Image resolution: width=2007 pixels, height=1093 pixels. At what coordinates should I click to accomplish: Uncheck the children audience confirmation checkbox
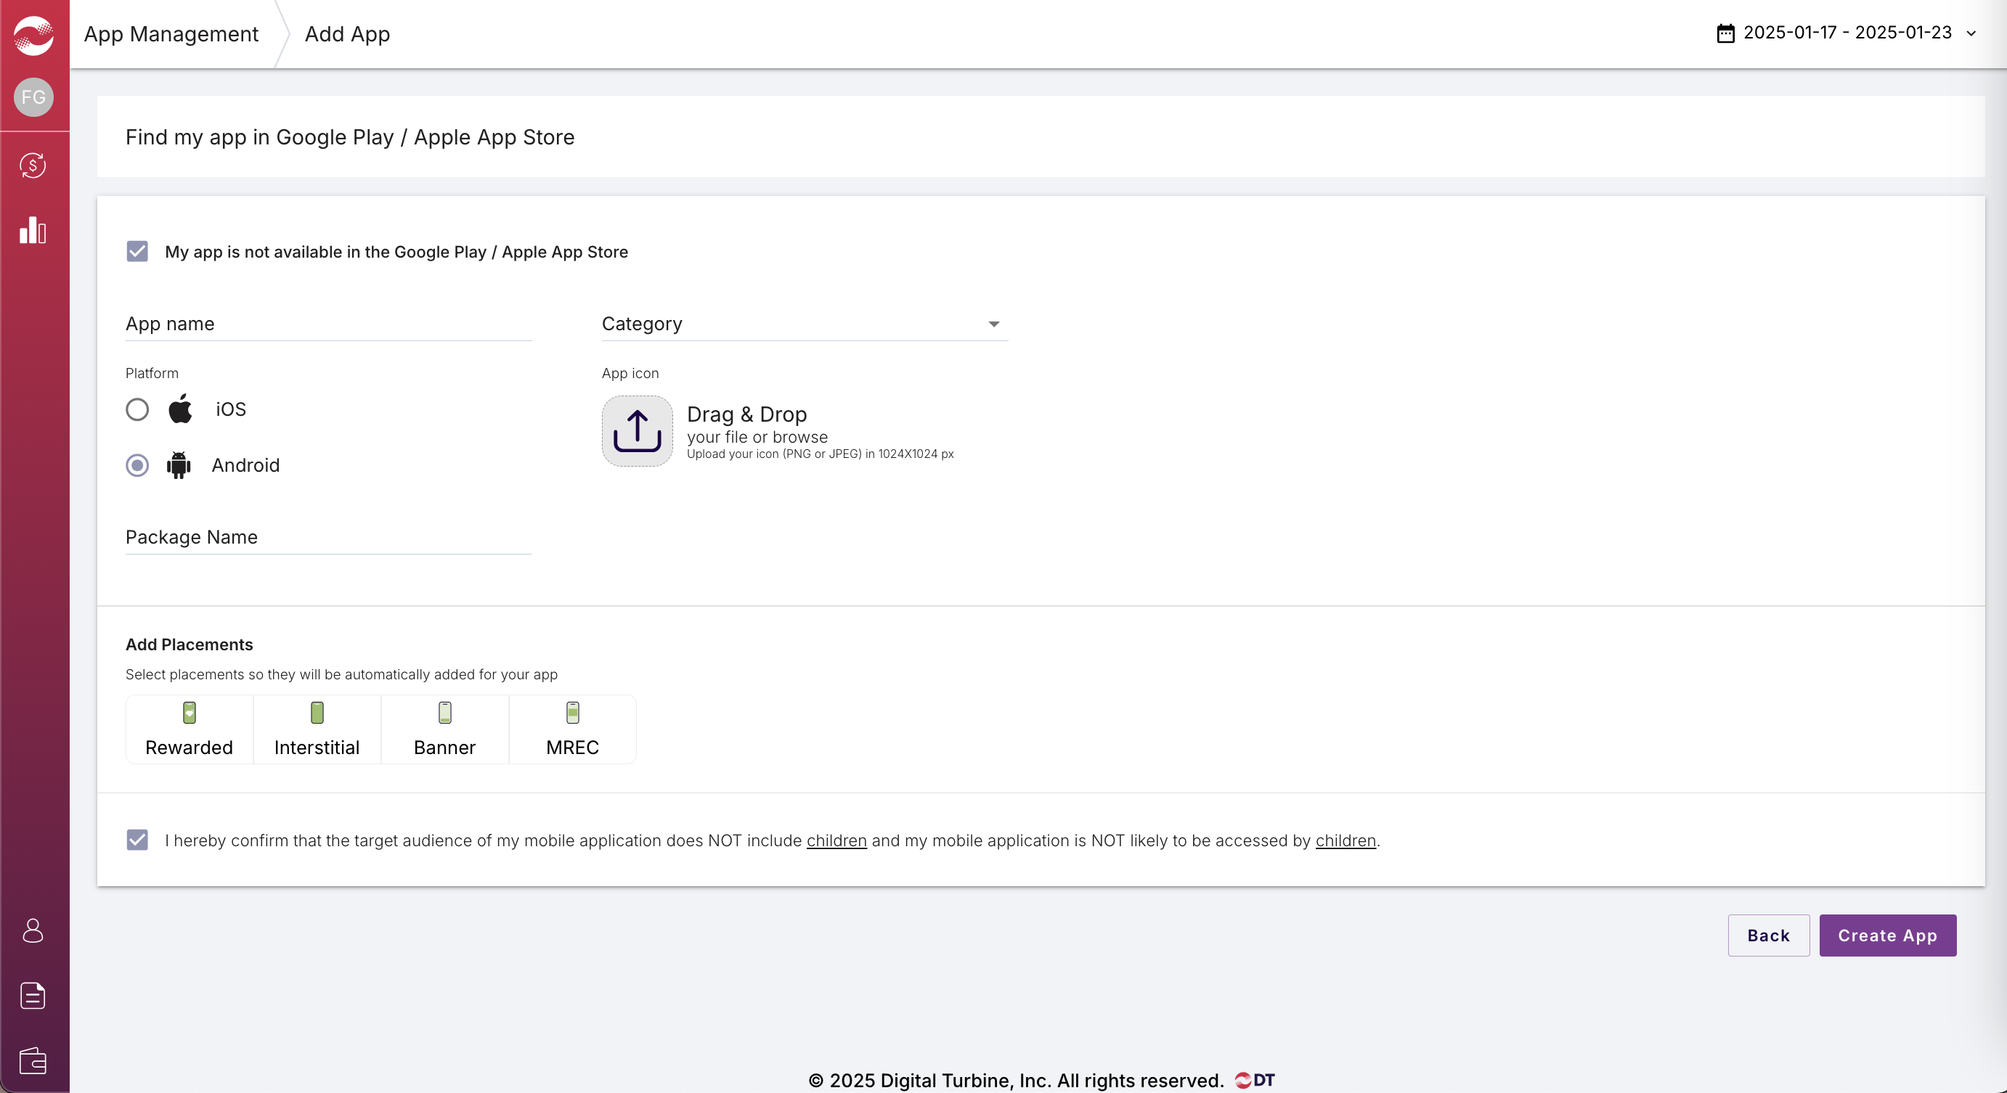(137, 840)
